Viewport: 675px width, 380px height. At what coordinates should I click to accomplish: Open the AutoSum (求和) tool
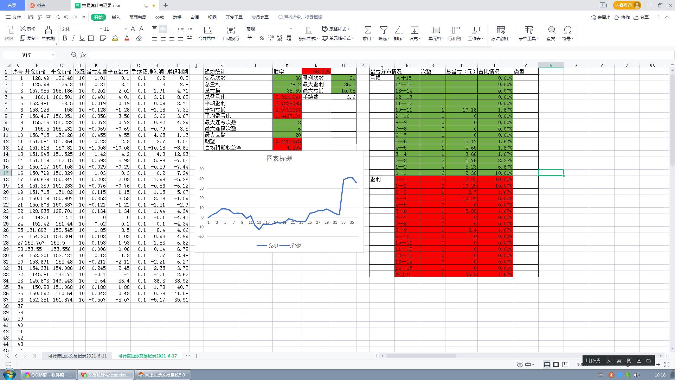[368, 33]
